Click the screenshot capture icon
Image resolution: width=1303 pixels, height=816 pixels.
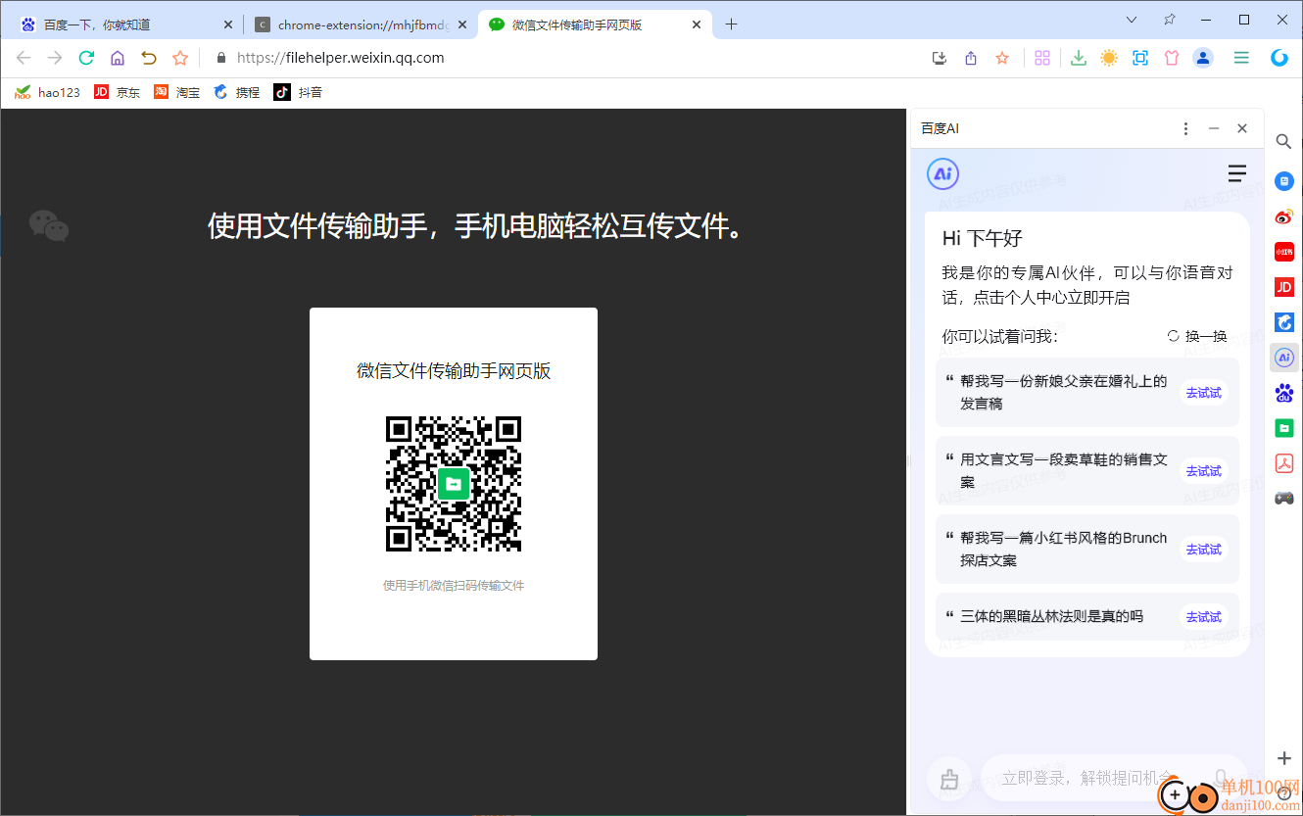pyautogui.click(x=1140, y=58)
